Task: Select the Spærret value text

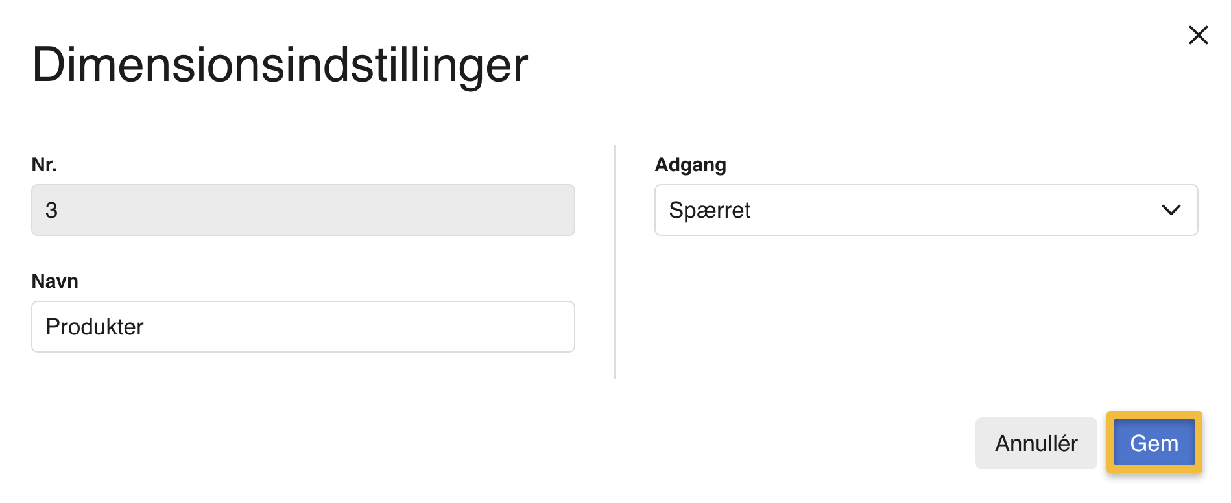Action: coord(710,210)
